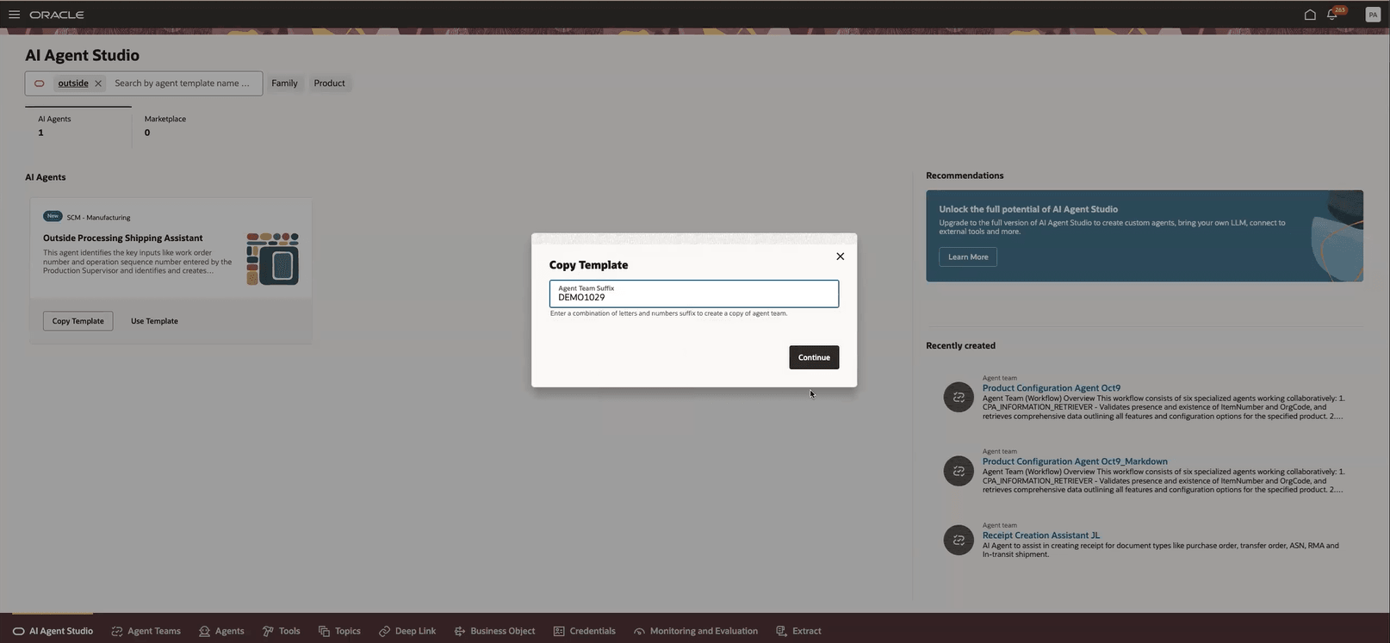Click the Oracle logo
1390x643 pixels.
tap(57, 15)
